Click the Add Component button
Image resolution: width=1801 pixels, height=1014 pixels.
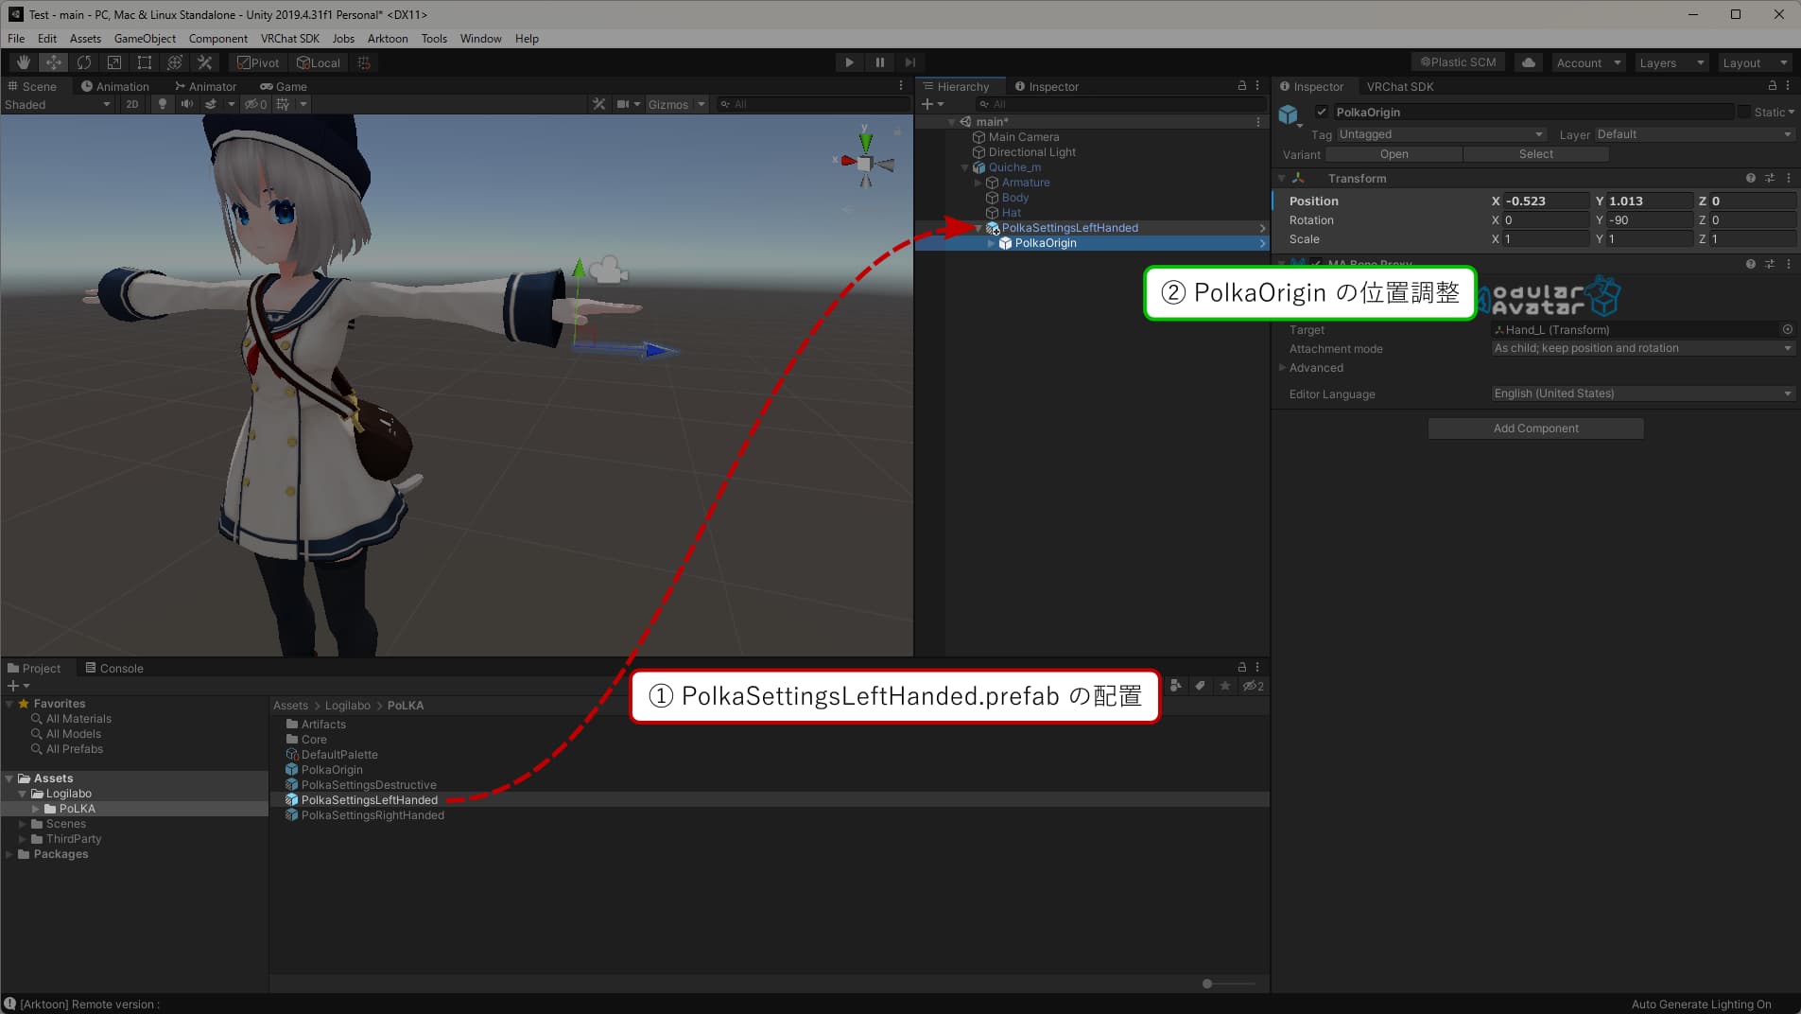coord(1535,428)
